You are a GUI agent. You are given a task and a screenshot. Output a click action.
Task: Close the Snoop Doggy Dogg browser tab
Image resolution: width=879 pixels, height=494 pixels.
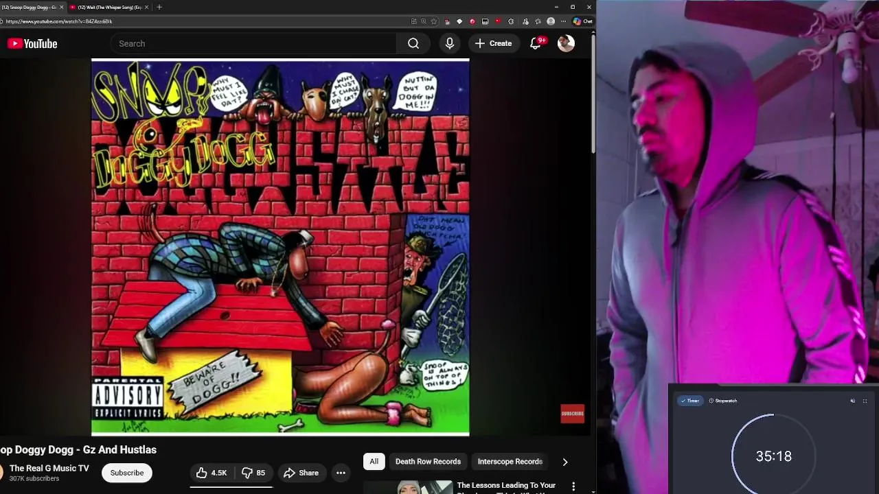[62, 7]
